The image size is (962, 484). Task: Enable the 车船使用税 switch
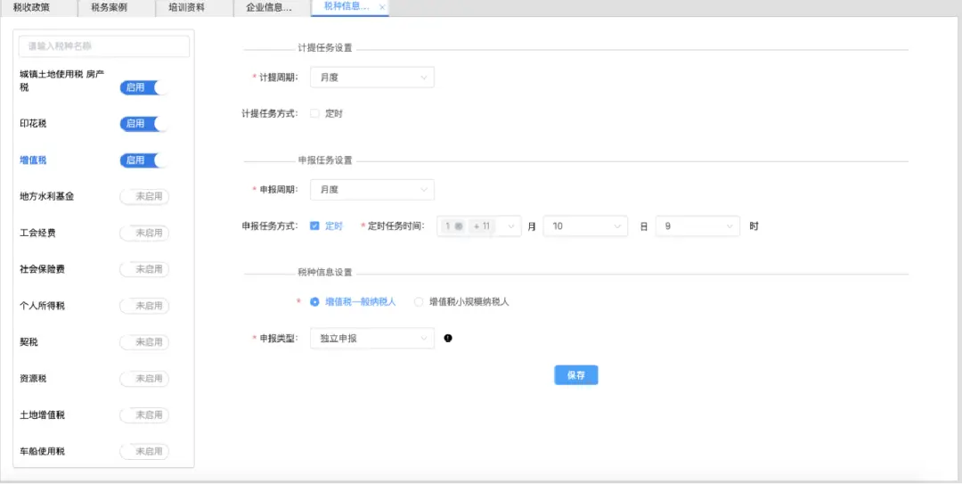click(x=143, y=452)
